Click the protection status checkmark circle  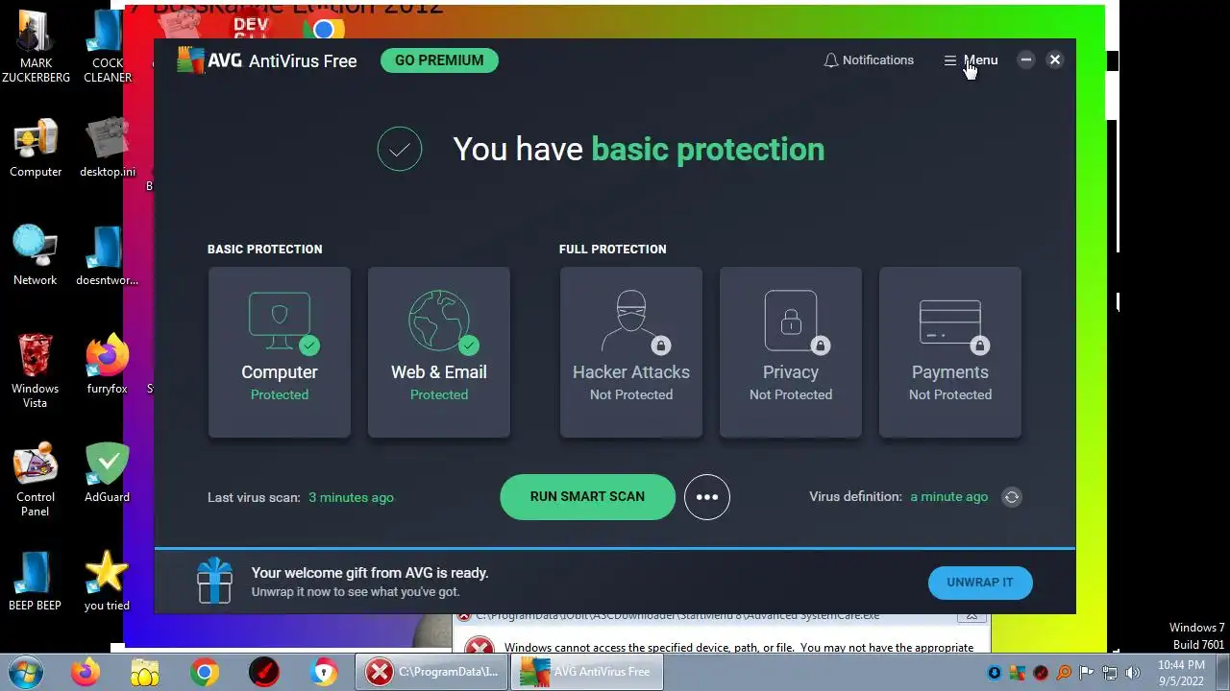coord(400,149)
